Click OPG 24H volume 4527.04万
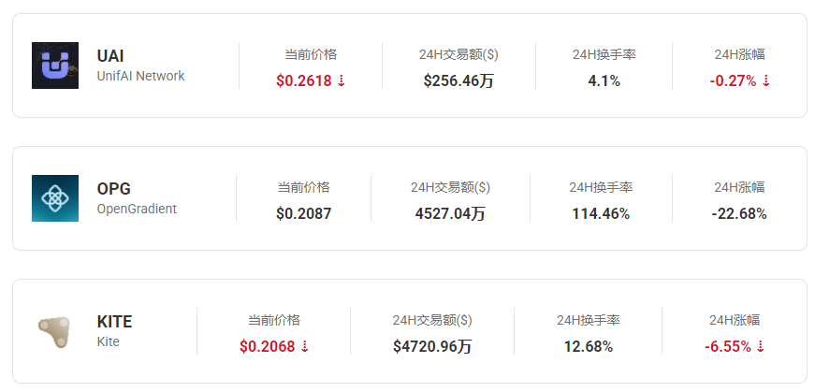Image resolution: width=815 pixels, height=392 pixels. (450, 213)
